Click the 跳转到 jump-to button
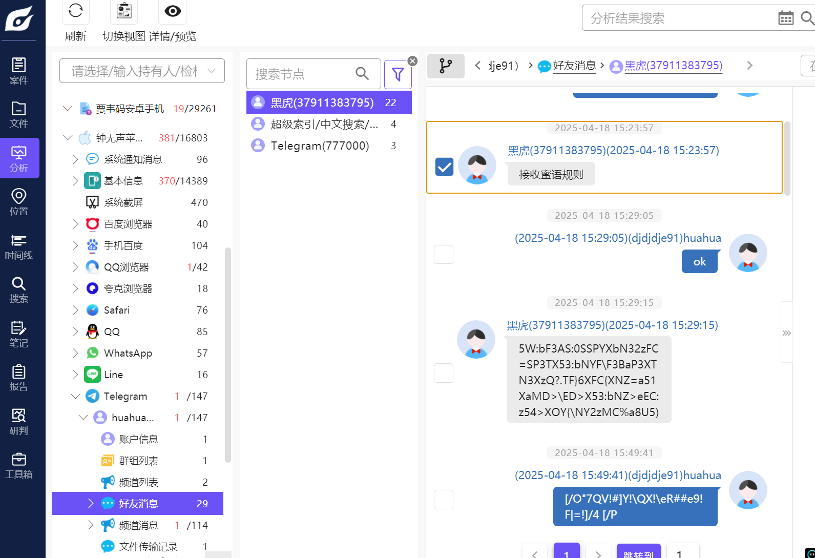 638,552
